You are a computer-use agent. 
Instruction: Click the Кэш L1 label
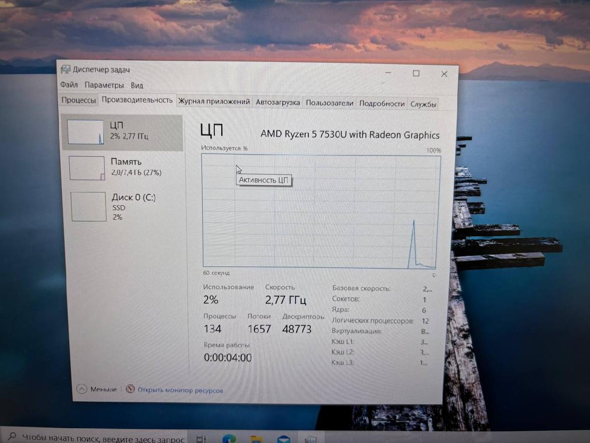click(x=343, y=342)
